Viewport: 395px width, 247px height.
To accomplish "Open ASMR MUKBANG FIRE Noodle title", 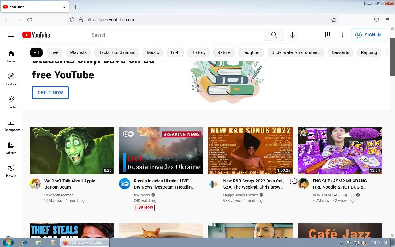I will [x=340, y=184].
